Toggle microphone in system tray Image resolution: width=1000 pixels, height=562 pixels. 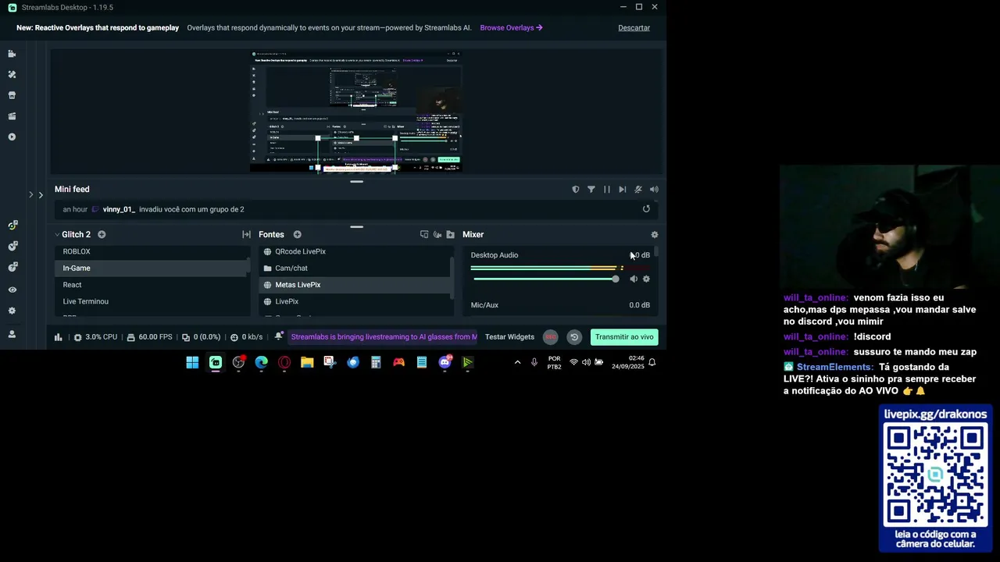click(534, 362)
